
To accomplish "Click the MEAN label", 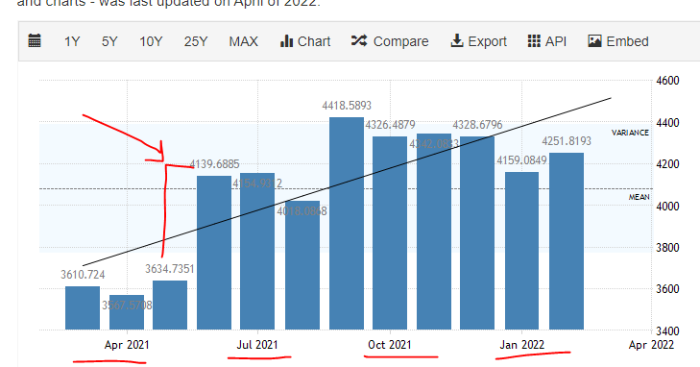I will [639, 197].
